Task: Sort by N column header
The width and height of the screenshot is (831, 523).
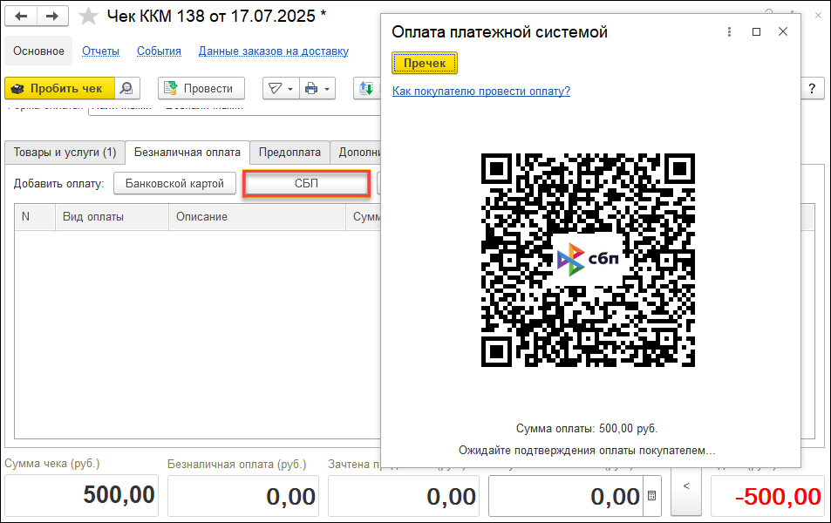Action: point(35,217)
